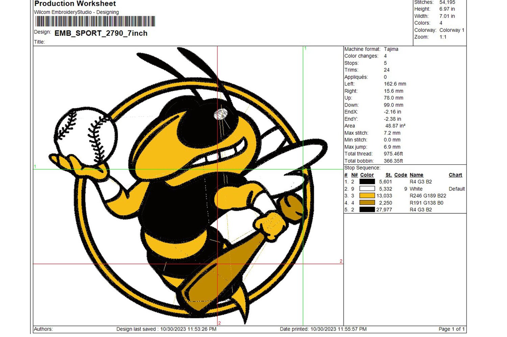Screen dimensions: 507x337
Task: Click the "Chart" column header
Action: [455, 175]
